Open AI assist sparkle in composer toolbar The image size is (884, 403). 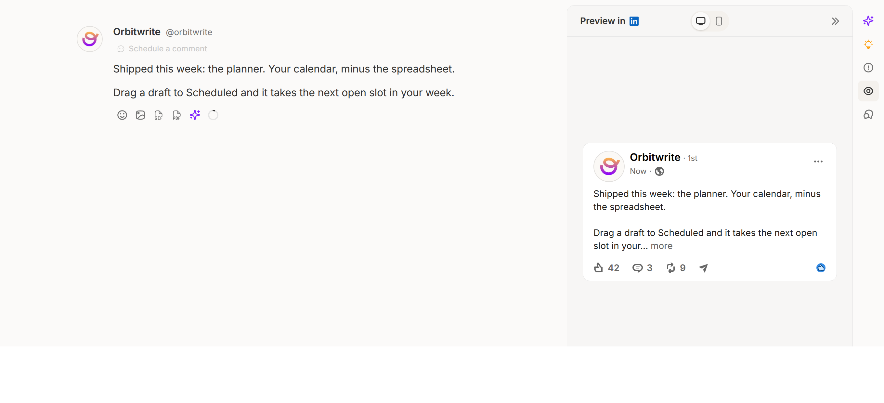pos(195,115)
